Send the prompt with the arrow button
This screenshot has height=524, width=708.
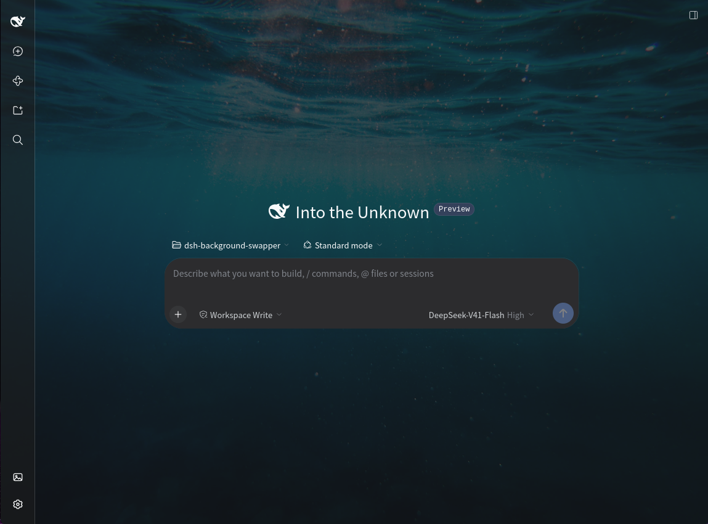click(x=563, y=313)
